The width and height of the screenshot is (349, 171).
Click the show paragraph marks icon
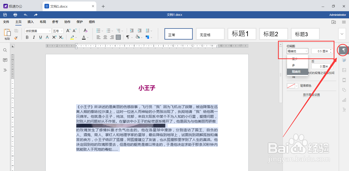click(128, 37)
